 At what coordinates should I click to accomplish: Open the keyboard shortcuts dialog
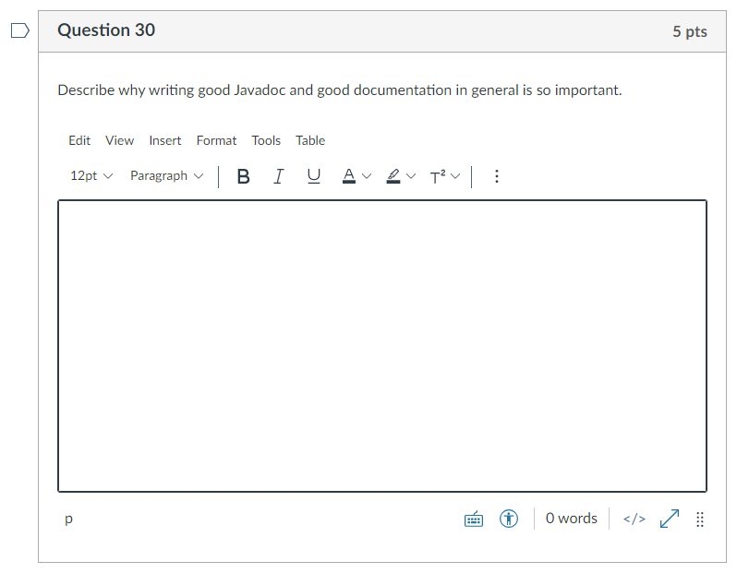coord(473,519)
